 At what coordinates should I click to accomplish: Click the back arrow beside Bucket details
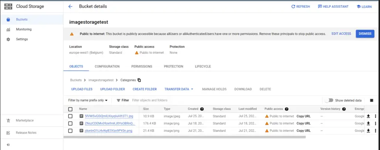pos(71,7)
